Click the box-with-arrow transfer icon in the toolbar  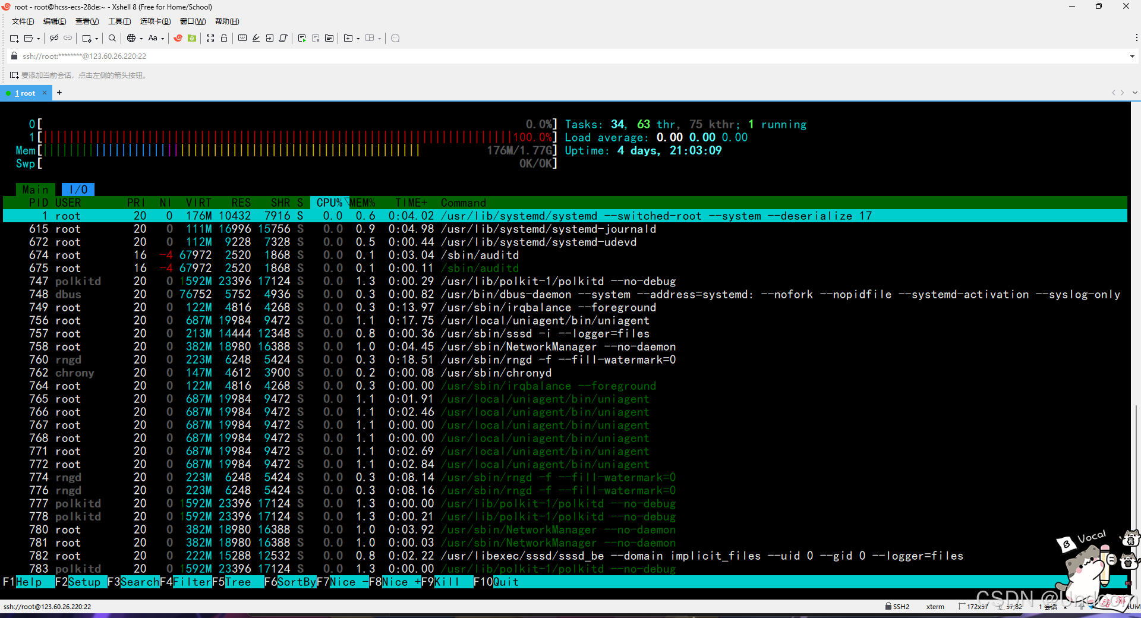[270, 38]
